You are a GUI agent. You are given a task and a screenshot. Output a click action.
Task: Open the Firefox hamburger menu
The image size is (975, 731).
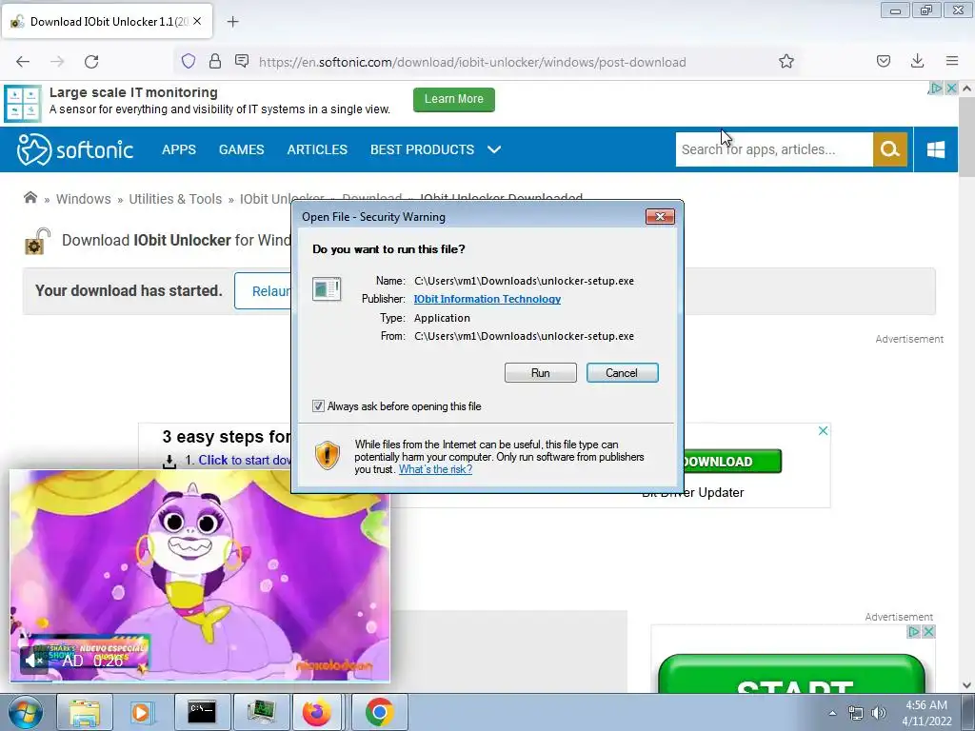point(952,61)
